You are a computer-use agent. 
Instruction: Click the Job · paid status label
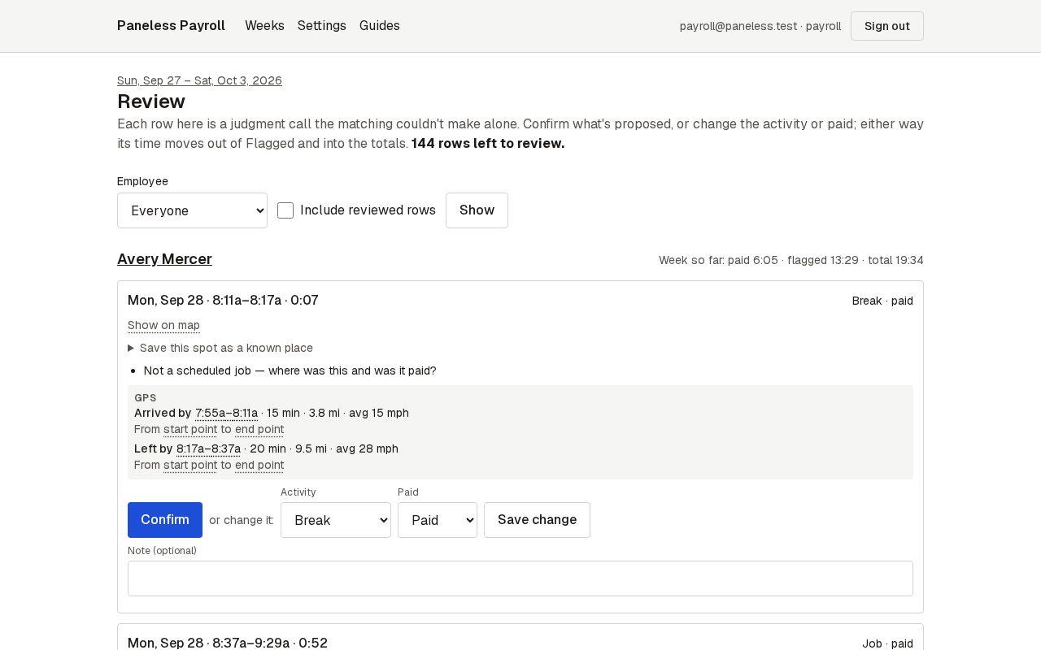[887, 643]
